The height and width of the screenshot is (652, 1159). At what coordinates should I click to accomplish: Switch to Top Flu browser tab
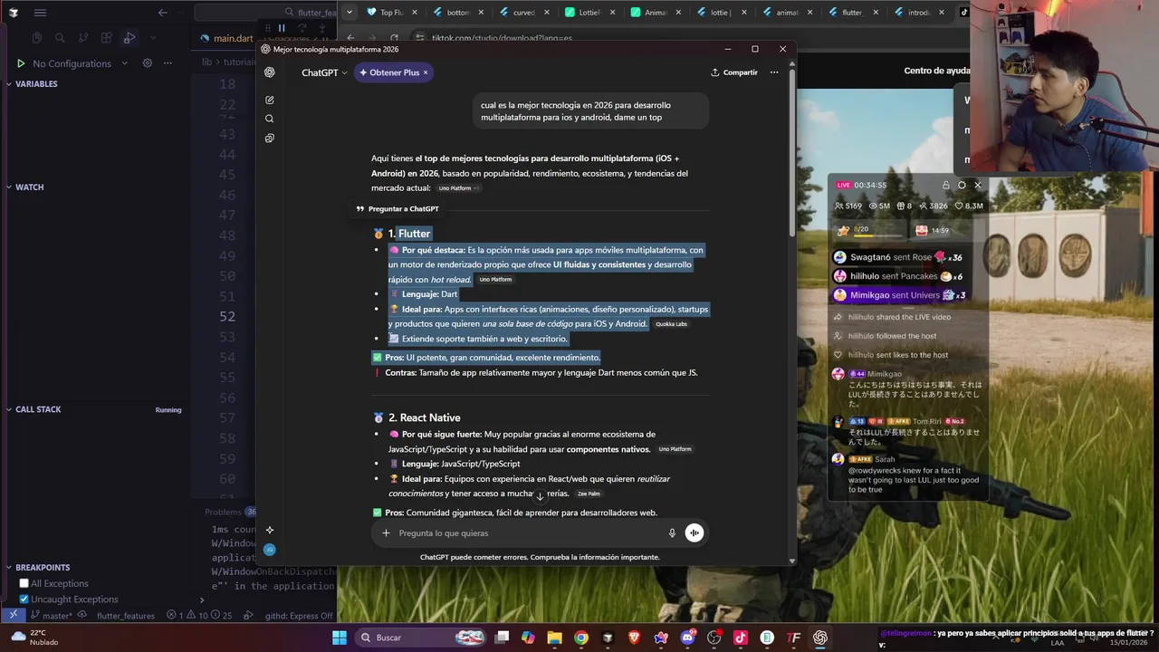392,13
